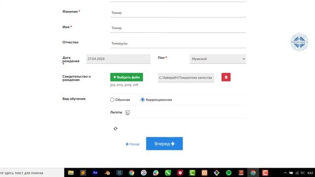Click the green Выбрать файл button
Screen dimensions: 315x177
126,77
